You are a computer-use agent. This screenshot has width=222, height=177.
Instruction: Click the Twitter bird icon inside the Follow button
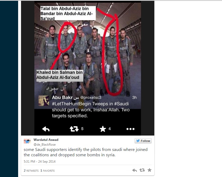pos(138,141)
